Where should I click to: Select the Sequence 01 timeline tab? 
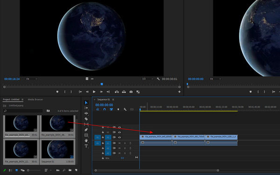(104, 99)
